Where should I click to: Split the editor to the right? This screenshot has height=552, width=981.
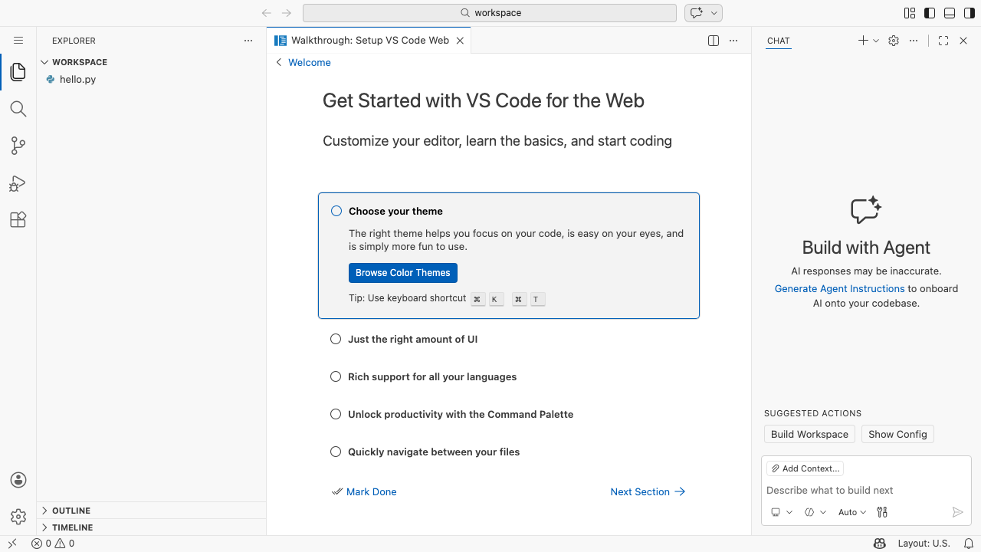pyautogui.click(x=714, y=41)
